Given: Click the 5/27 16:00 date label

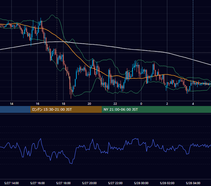Looking at the screenshot, I should 38,183.
